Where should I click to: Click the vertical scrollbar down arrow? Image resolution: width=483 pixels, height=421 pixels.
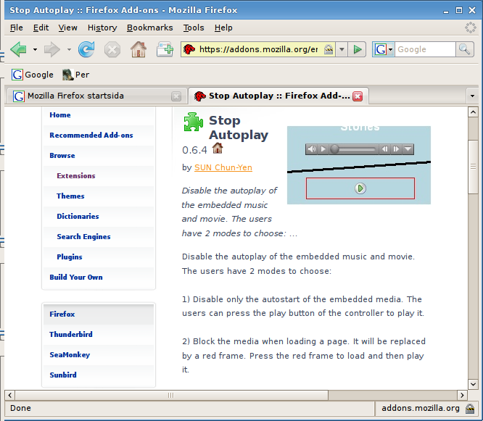tap(473, 384)
